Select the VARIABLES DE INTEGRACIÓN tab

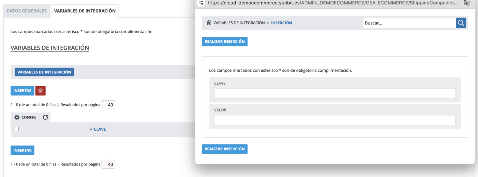tap(85, 11)
